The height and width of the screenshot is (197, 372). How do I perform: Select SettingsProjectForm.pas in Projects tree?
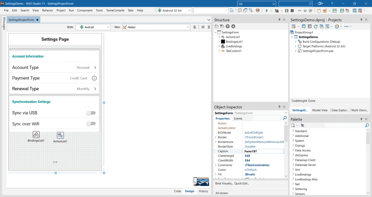pyautogui.click(x=318, y=51)
